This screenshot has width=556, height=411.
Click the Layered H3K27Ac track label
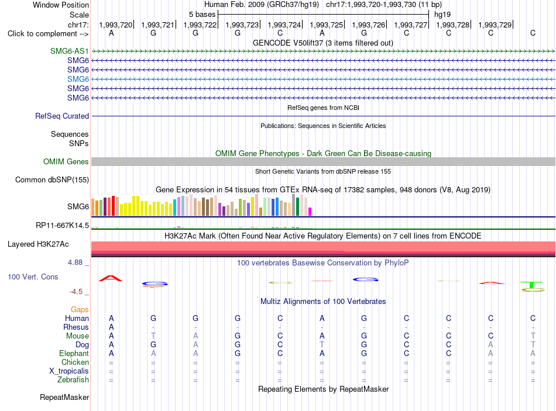pyautogui.click(x=38, y=244)
